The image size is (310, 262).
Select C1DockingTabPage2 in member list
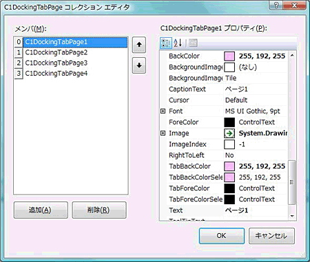[x=75, y=52]
